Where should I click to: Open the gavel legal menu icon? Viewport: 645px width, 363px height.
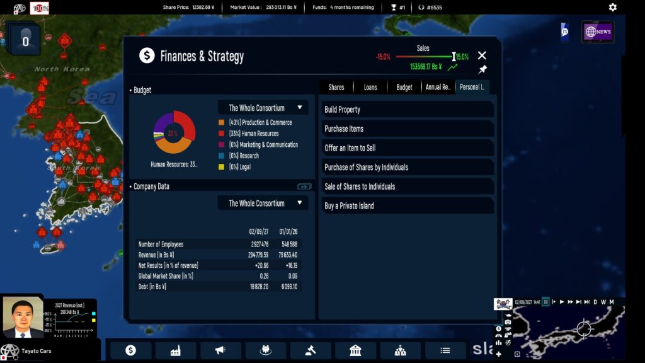click(x=311, y=350)
